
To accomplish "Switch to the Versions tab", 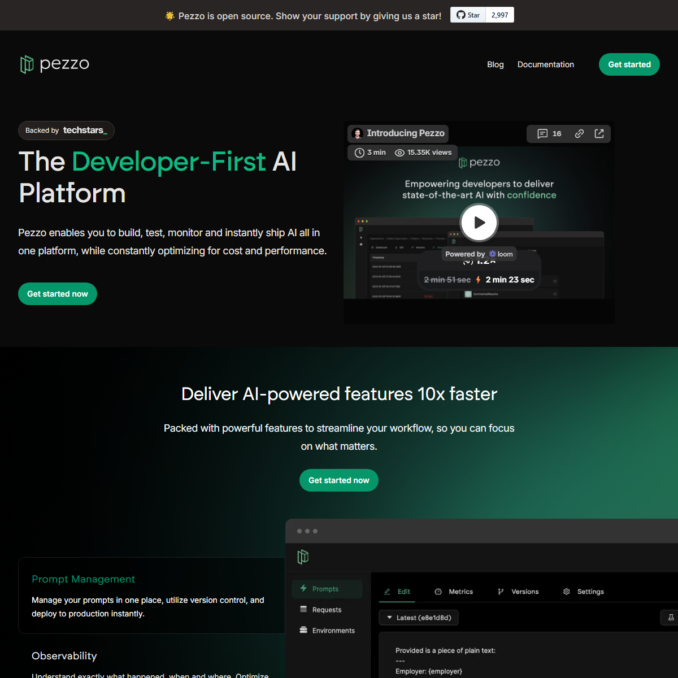I will pos(518,592).
